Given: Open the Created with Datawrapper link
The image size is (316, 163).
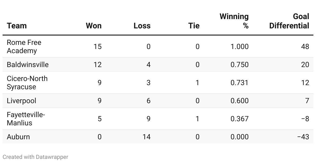Looking at the screenshot, I should tap(35, 157).
